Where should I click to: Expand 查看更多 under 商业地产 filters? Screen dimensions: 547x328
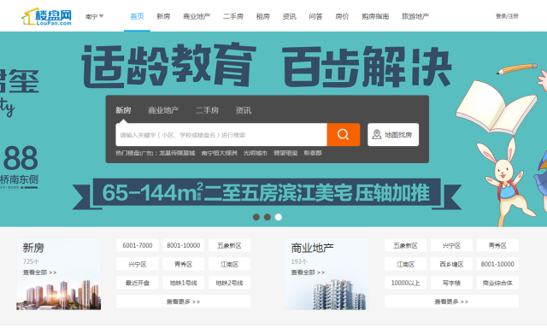[x=451, y=302]
